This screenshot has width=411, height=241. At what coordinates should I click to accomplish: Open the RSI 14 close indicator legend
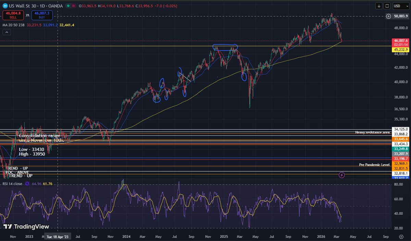pos(13,184)
